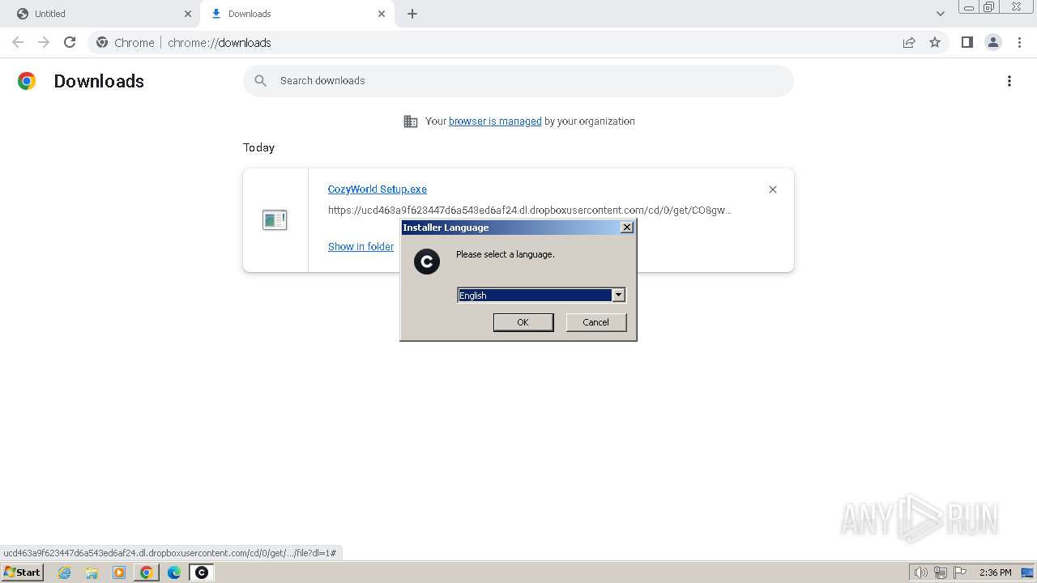Cancel the Installer Language dialog
Image resolution: width=1037 pixels, height=583 pixels.
click(595, 322)
